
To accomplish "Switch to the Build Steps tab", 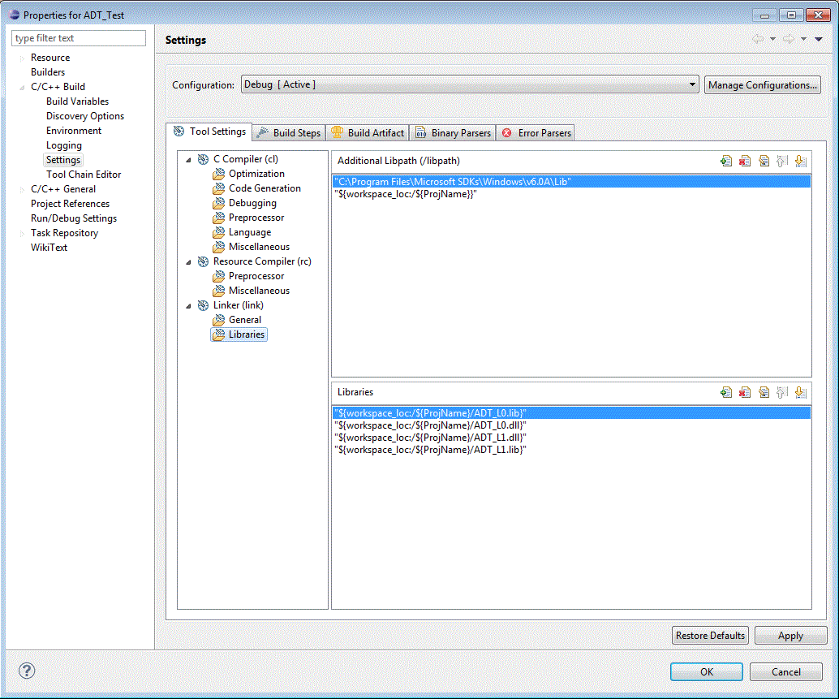I will 288,133.
